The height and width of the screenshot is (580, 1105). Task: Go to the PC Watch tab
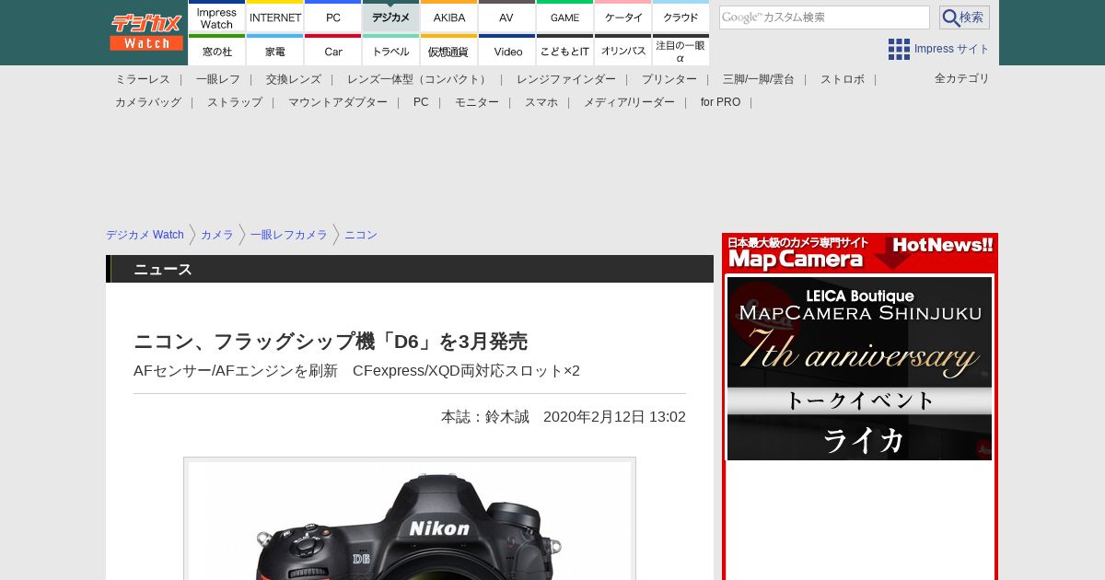tap(333, 17)
